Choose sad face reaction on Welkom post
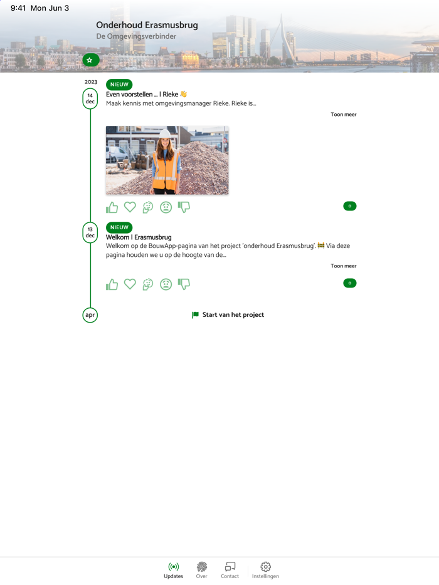439x585 pixels. (x=166, y=284)
